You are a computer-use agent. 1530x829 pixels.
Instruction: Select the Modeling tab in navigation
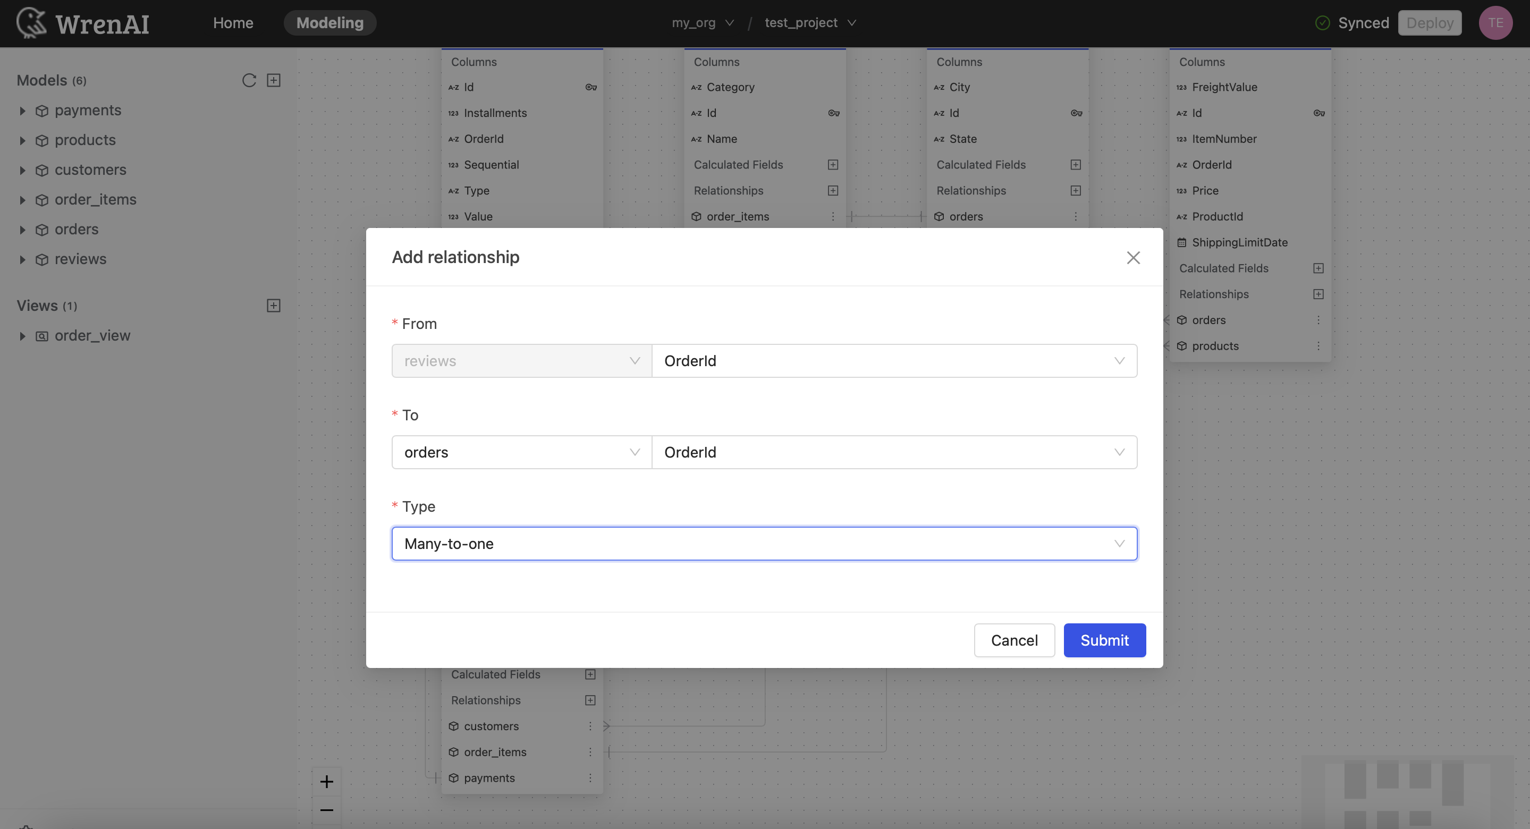(329, 22)
